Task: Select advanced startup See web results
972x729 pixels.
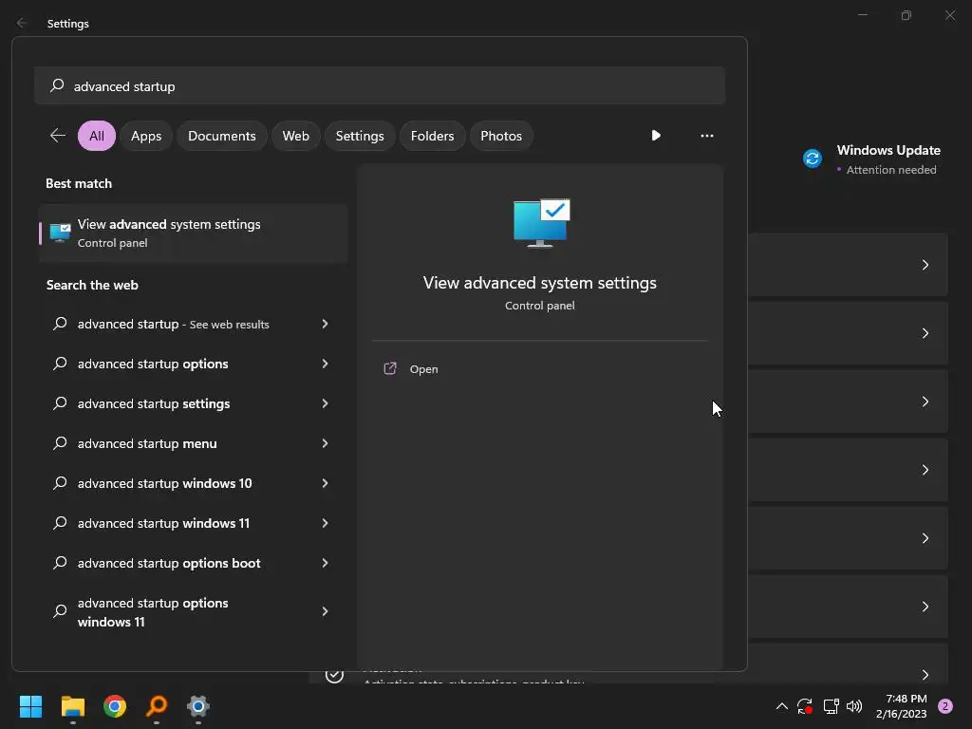Action: pyautogui.click(x=192, y=324)
